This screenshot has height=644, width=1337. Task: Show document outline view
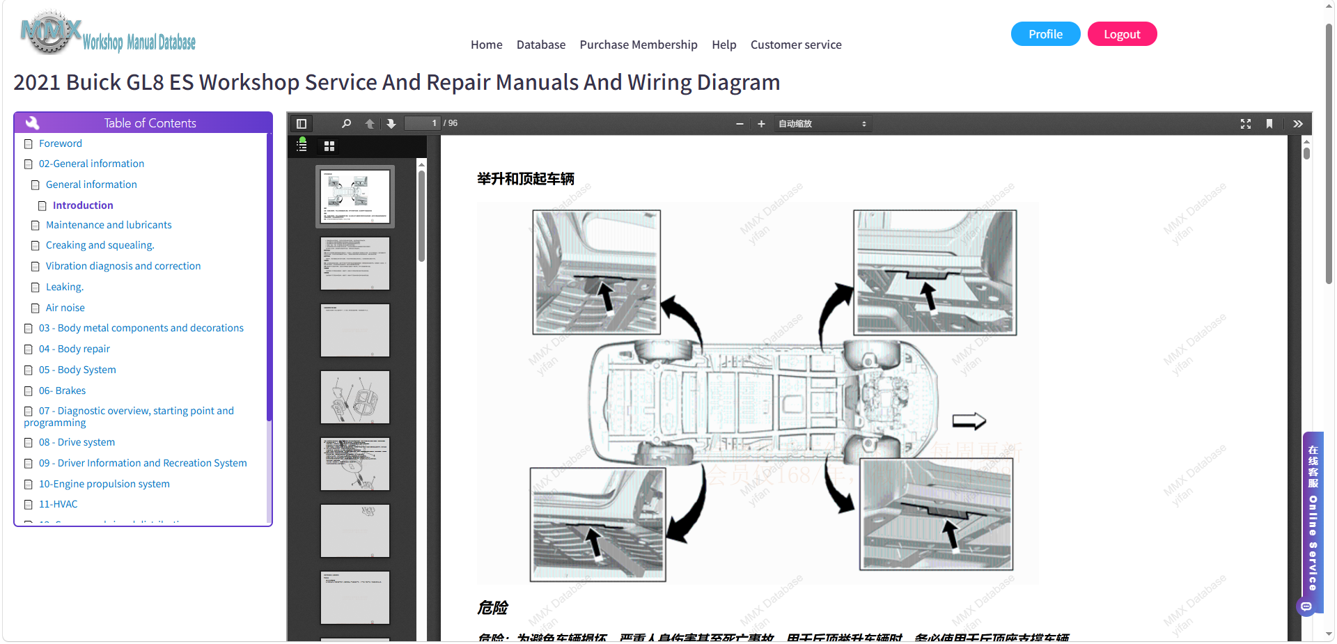coord(302,146)
